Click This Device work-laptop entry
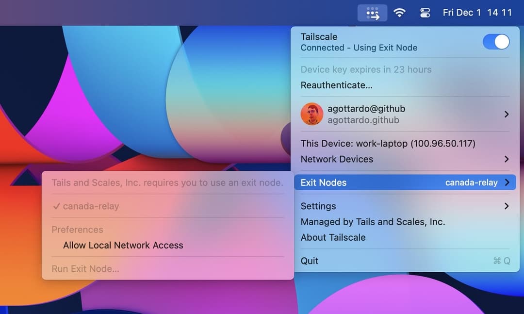The image size is (524, 314). click(388, 143)
